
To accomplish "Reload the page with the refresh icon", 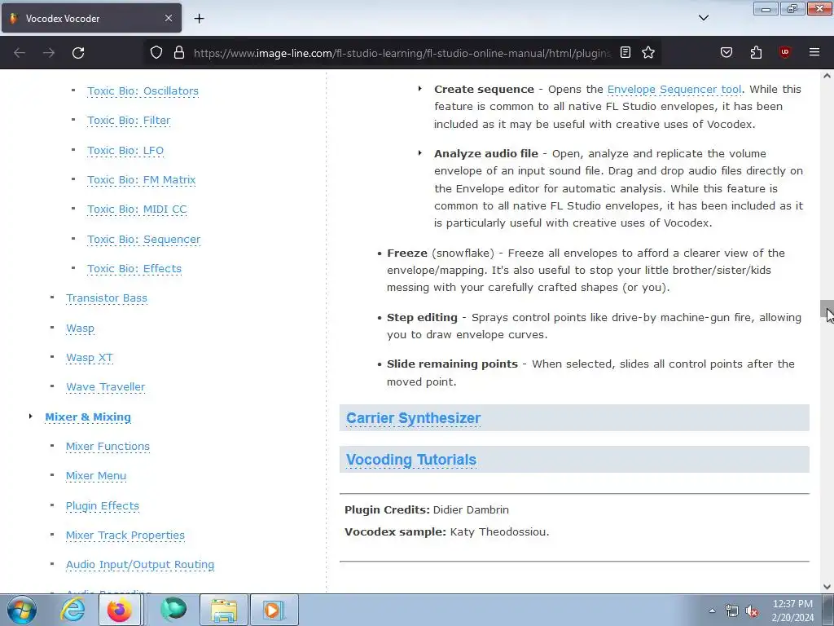I will tap(78, 53).
